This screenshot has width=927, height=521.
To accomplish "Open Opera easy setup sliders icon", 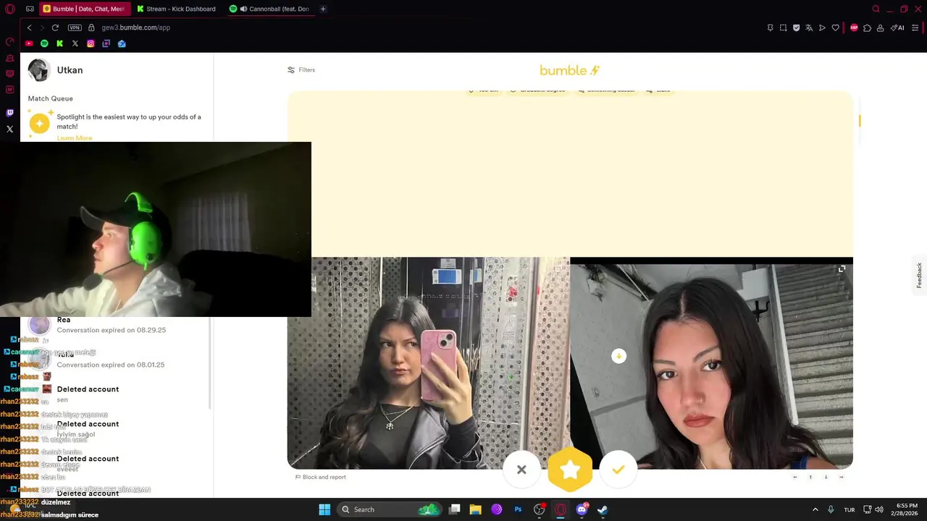I will [915, 27].
